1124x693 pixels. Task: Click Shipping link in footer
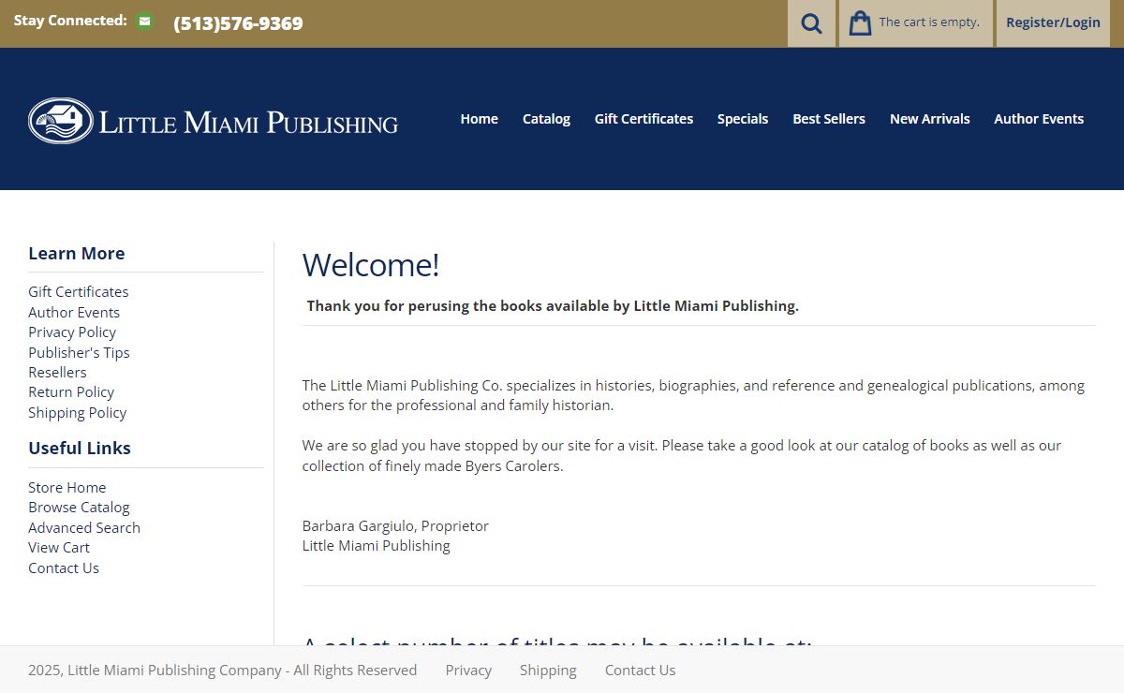click(x=548, y=671)
